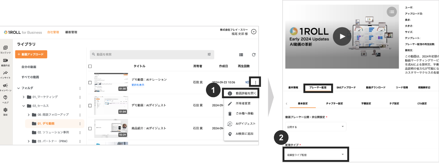The width and height of the screenshot is (439, 164).
Task: Play the 1ROLL Early 2024 Updates video
Action: pyautogui.click(x=342, y=36)
